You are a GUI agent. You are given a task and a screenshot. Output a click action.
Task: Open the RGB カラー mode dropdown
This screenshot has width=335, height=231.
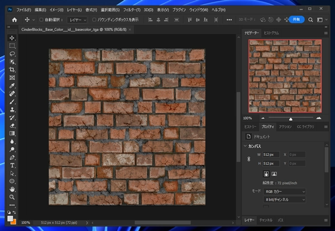tap(285, 191)
